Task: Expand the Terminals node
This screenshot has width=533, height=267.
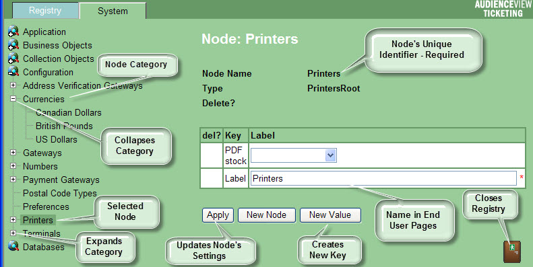Action: [x=13, y=233]
